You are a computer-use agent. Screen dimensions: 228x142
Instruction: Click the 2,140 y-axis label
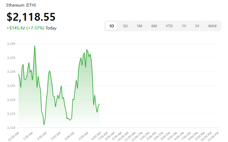10,44
